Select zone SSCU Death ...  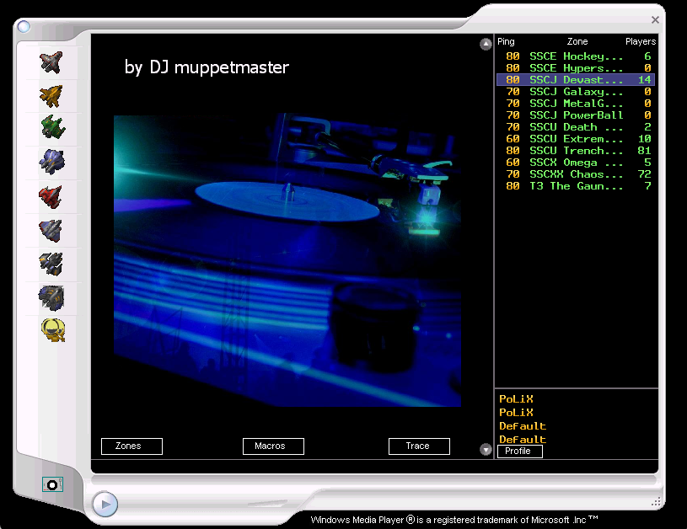click(x=576, y=127)
